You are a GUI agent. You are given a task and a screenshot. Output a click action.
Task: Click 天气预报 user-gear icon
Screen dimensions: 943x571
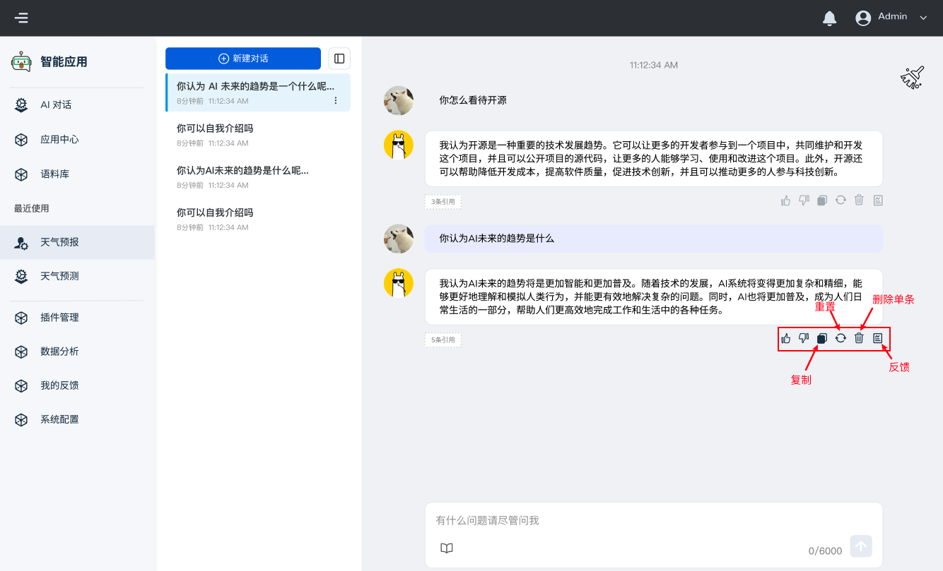tap(21, 243)
